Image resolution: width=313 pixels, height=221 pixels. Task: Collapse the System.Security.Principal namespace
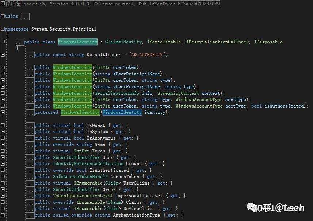point(3,29)
